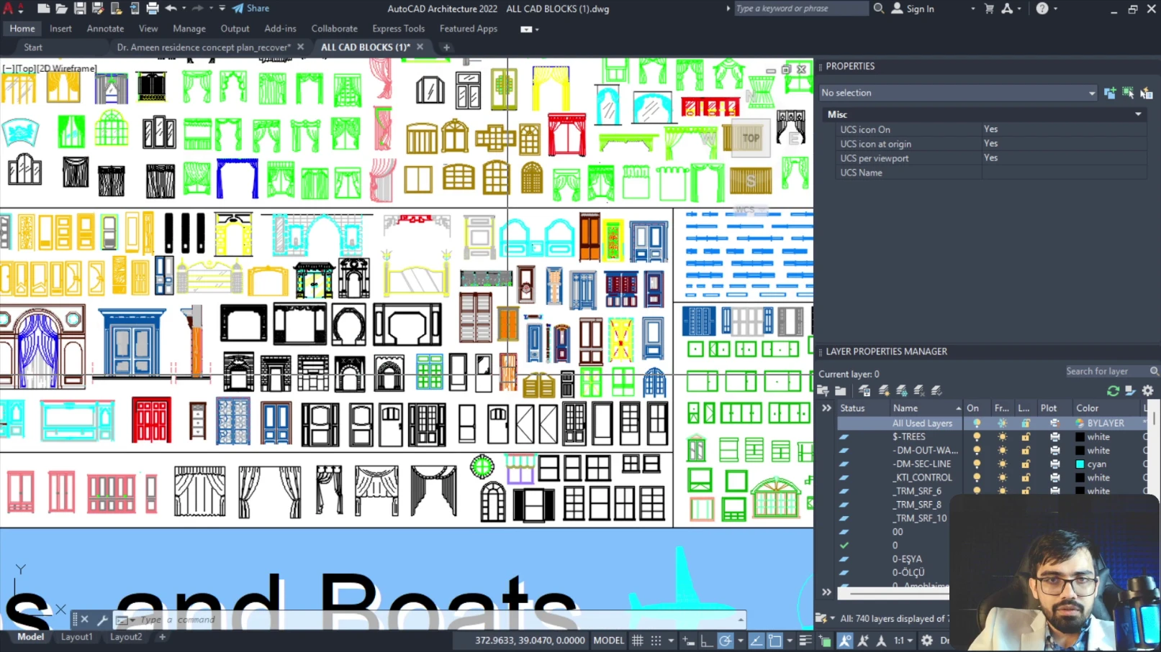This screenshot has width=1161, height=652.
Task: Click the Refresh icon in Layer Properties Manager
Action: pyautogui.click(x=1113, y=391)
